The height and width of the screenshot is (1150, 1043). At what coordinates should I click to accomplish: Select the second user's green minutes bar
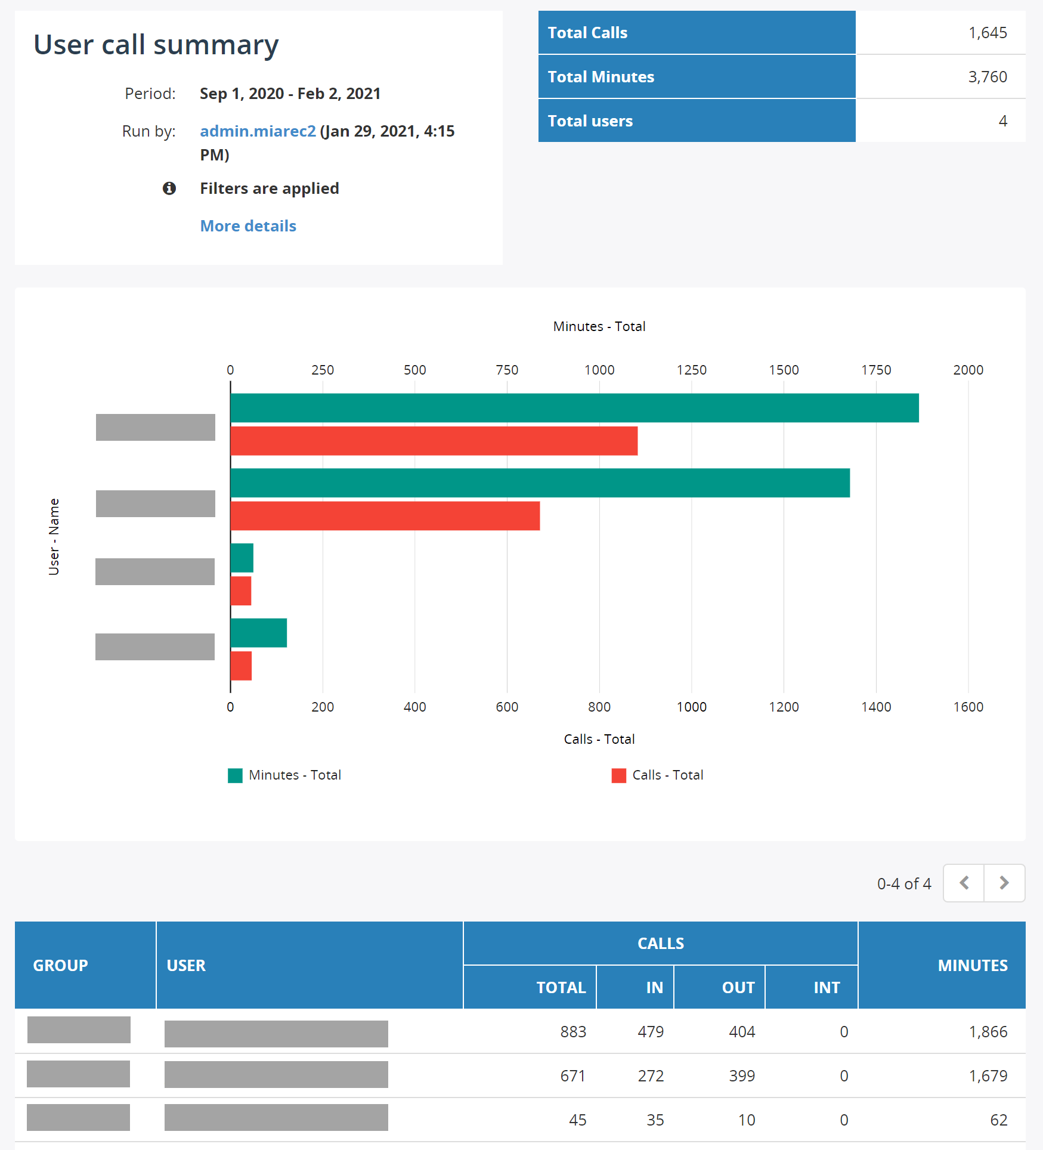[x=540, y=483]
